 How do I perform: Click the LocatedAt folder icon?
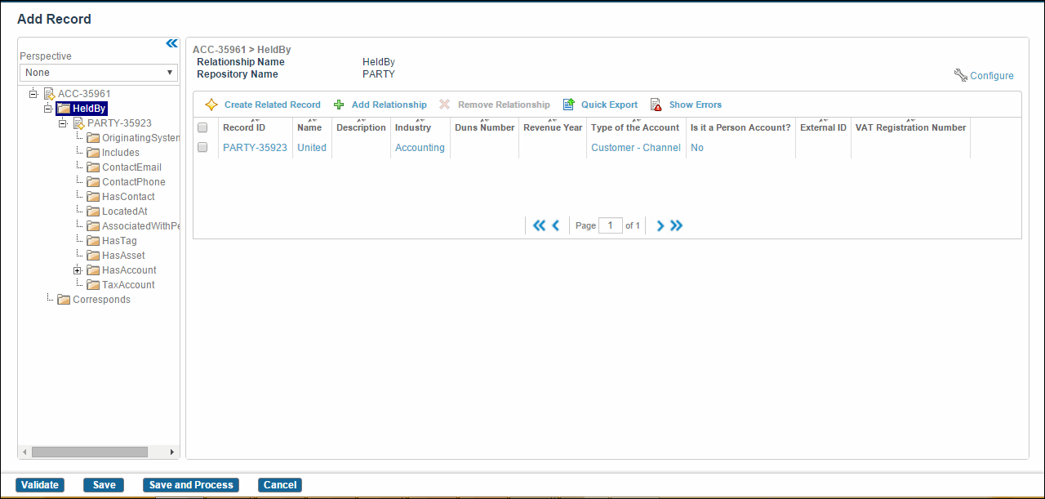(x=93, y=212)
